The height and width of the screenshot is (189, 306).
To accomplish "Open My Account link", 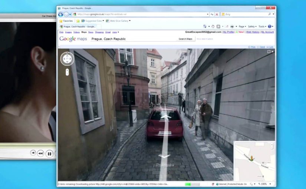I will [x=267, y=32].
